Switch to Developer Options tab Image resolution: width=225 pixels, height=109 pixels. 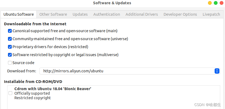(x=180, y=14)
